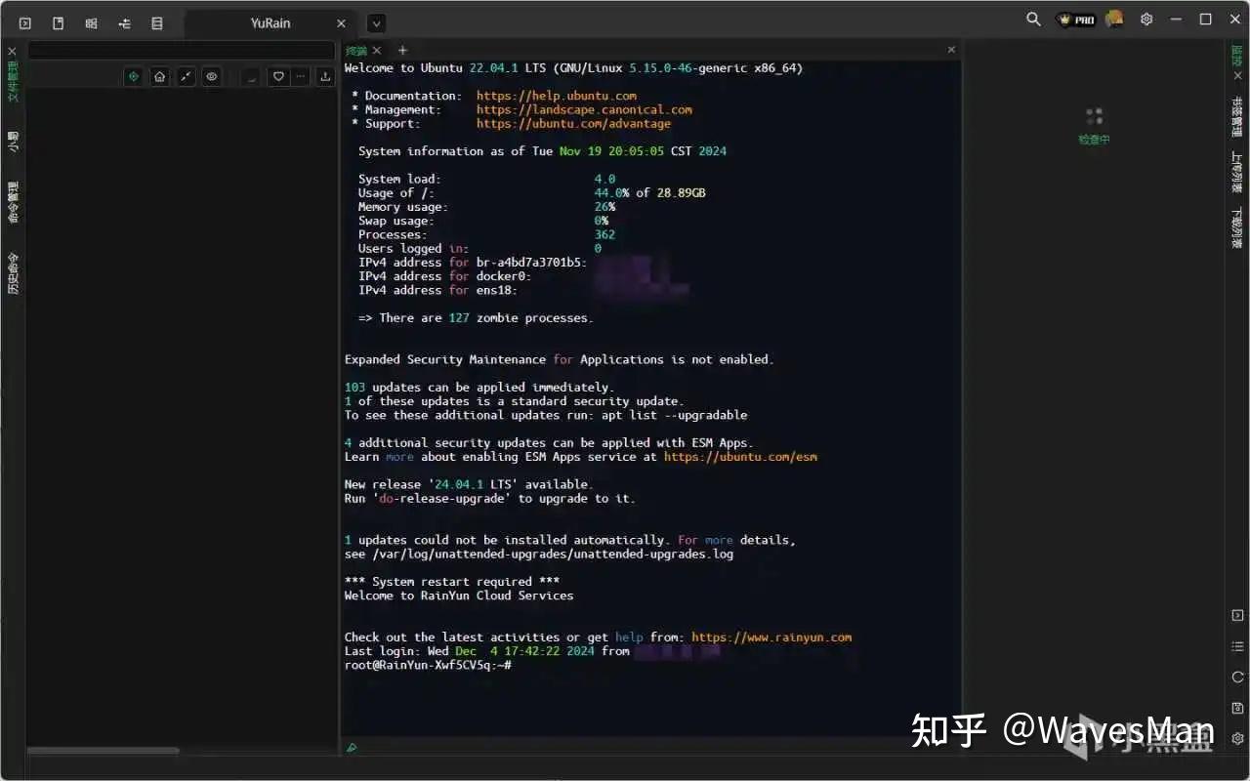Viewport: 1250px width, 781px height.
Task: Click the unattended-upgrades.log path text
Action: 553,555
